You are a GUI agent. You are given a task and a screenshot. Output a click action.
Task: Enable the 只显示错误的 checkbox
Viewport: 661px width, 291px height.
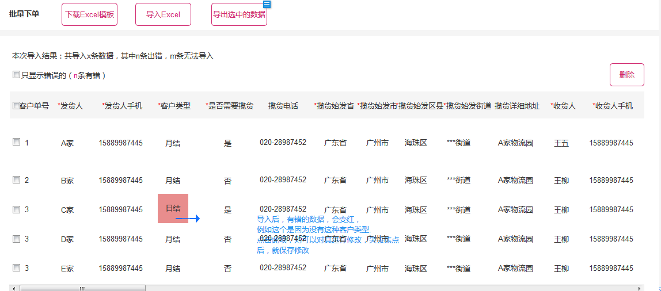coord(16,75)
